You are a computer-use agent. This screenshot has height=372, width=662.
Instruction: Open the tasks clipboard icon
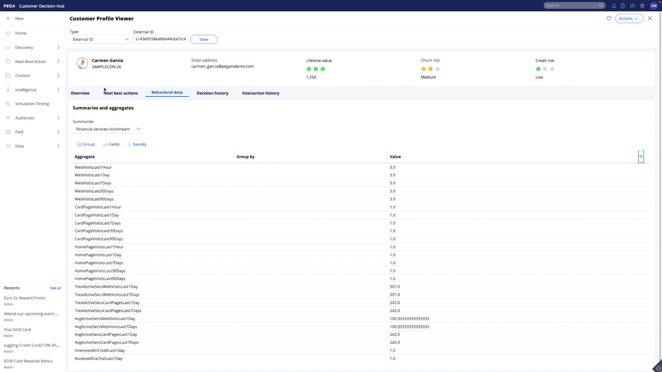click(x=623, y=6)
